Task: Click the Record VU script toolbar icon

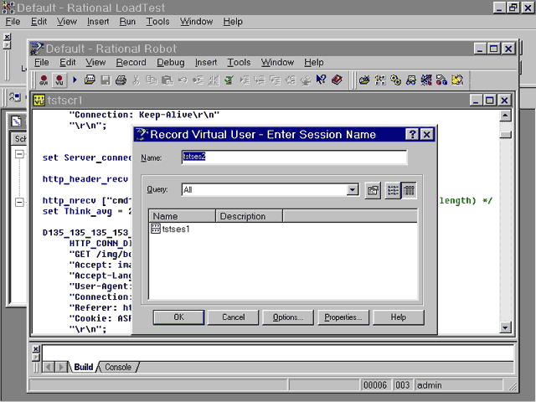Action: (59, 80)
